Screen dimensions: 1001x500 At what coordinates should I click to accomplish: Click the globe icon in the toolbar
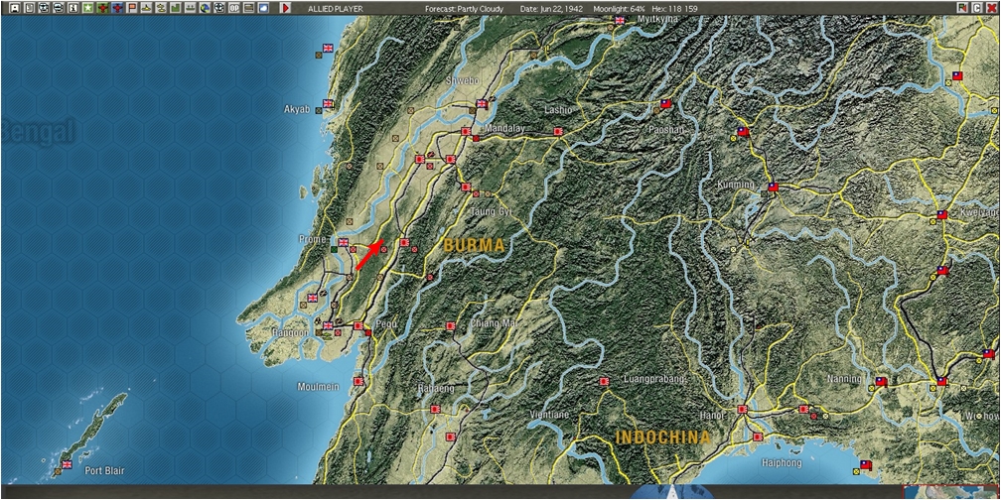(205, 8)
